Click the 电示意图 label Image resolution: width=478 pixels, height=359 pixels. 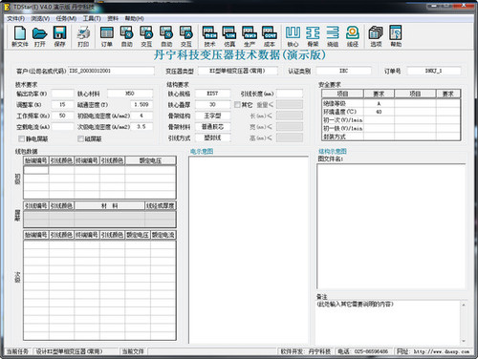tap(202, 152)
